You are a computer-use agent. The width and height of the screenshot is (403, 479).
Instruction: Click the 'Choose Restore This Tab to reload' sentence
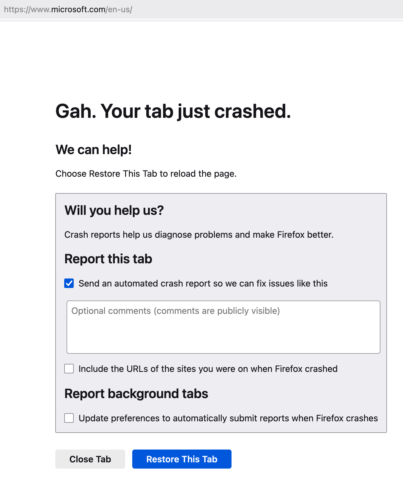pyautogui.click(x=146, y=174)
